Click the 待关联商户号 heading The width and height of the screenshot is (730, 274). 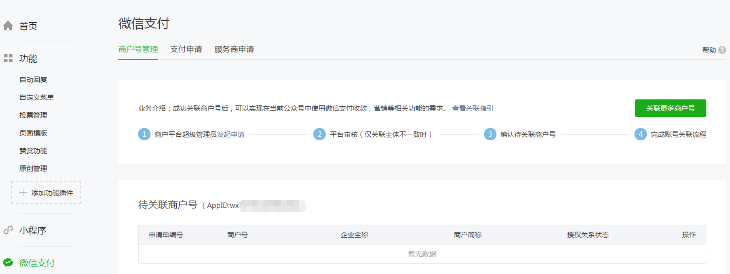[168, 205]
